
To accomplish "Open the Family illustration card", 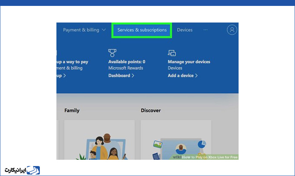I will tap(99, 140).
